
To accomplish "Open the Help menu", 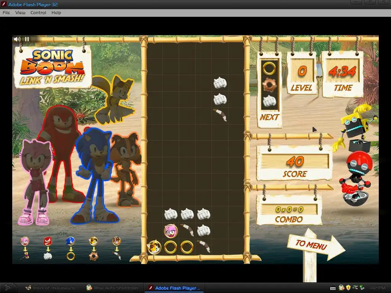I will (56, 13).
